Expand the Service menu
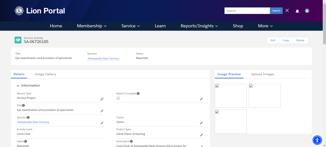The width and height of the screenshot is (326, 147). click(131, 26)
